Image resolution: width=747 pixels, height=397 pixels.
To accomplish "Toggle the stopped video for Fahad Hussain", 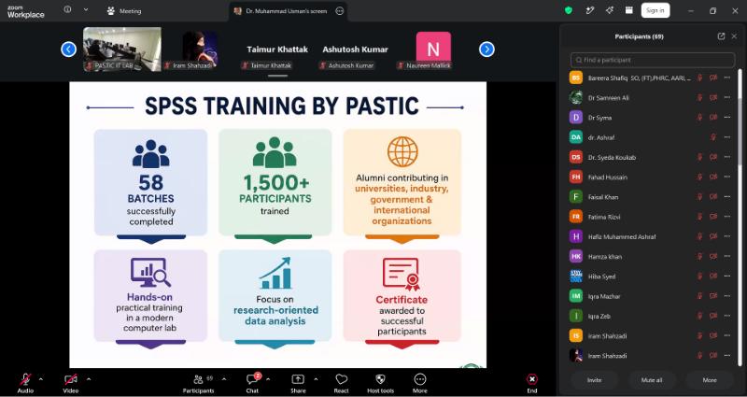I will coord(713,177).
